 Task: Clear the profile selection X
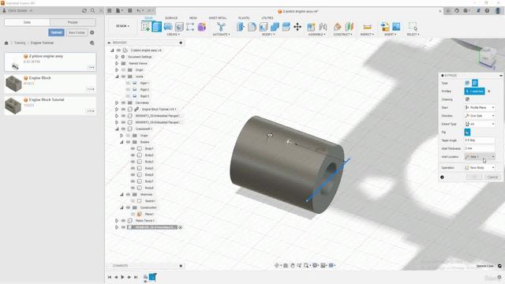pyautogui.click(x=489, y=92)
